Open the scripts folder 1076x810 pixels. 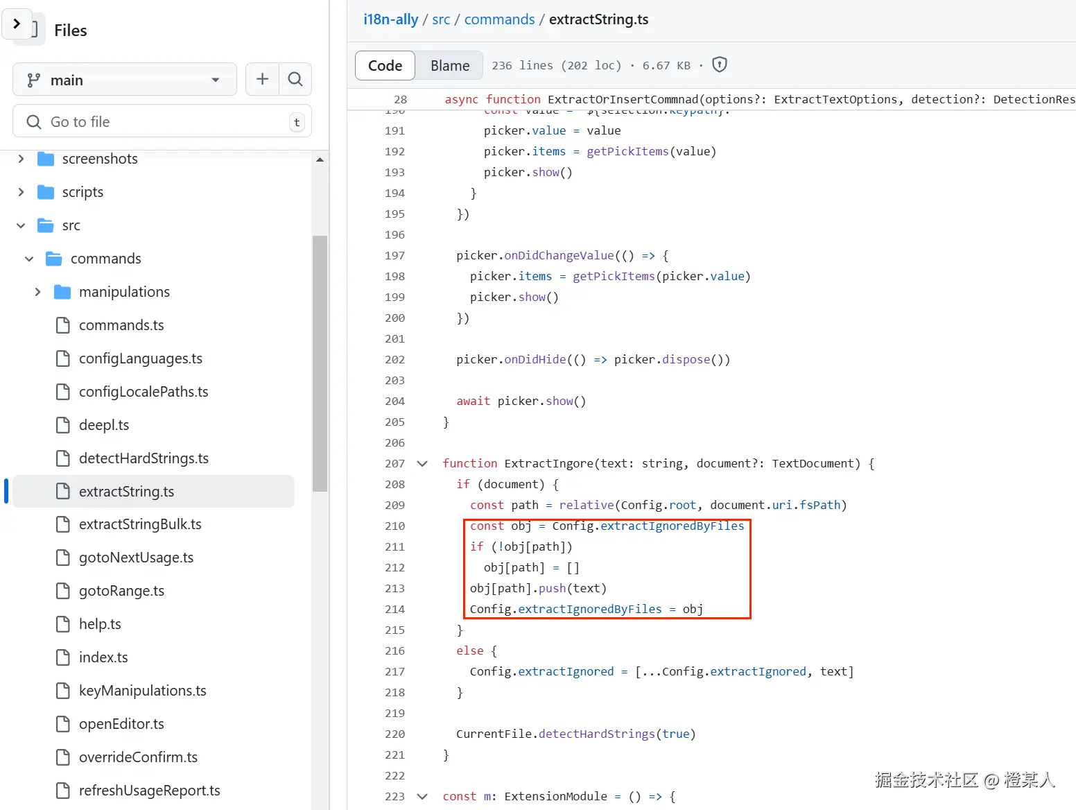(x=83, y=192)
